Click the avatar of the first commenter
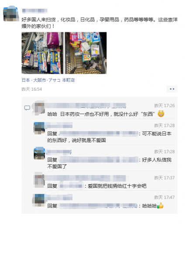Screen dimensions: 185x262 39,108
